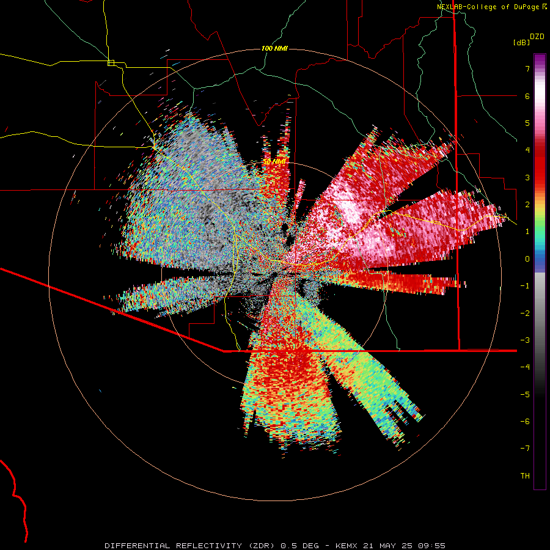Select the -7 dB scale value
This screenshot has width=550, height=550.
click(525, 449)
